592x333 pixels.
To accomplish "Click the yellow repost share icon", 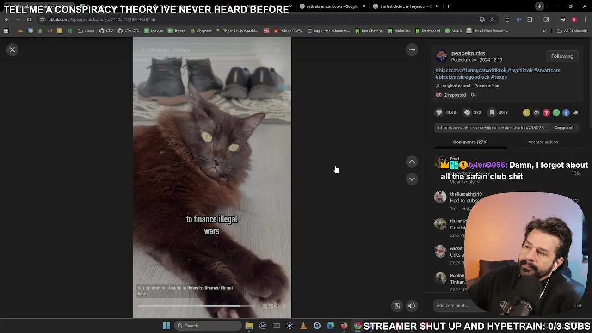I will (526, 112).
